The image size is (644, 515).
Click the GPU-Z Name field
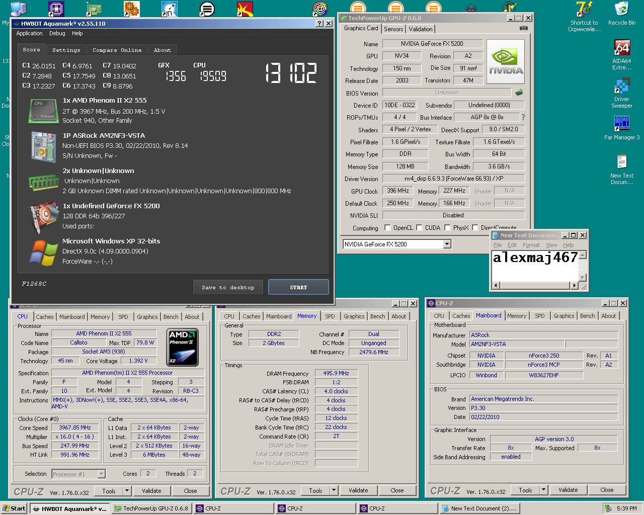point(432,44)
